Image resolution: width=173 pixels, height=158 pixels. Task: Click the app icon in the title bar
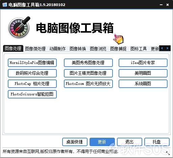pos(5,5)
